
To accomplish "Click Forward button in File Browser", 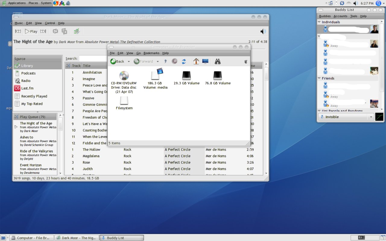I will (x=144, y=61).
